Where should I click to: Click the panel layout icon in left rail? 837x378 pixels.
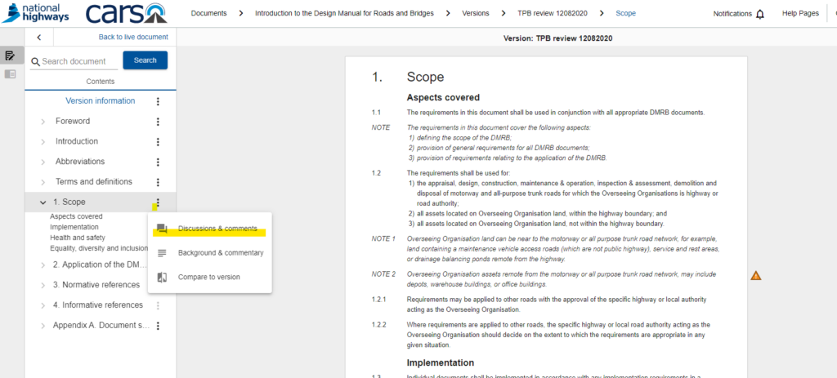[10, 74]
